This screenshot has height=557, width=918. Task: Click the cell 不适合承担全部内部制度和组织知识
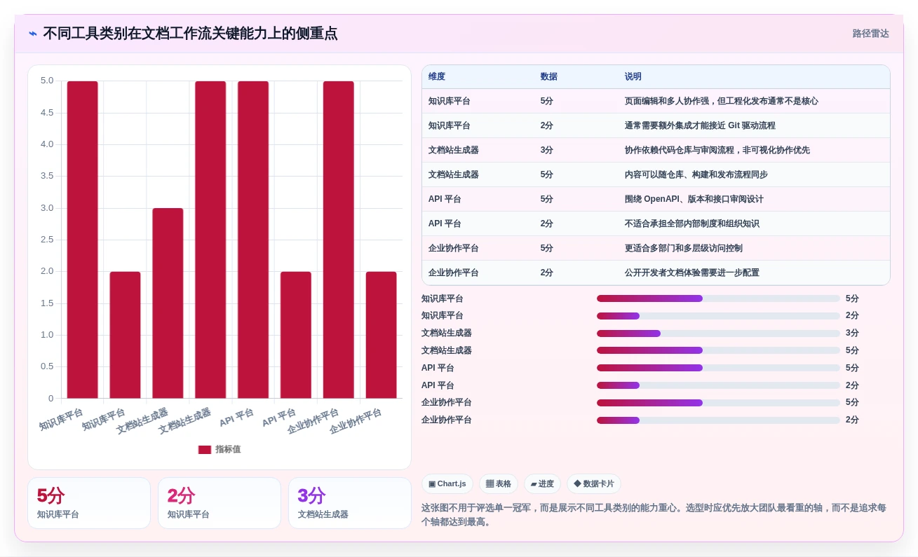pyautogui.click(x=692, y=224)
